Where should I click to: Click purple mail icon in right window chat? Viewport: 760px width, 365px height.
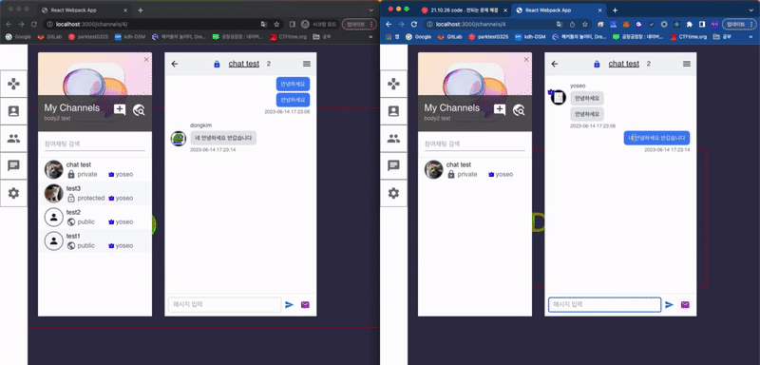click(x=685, y=305)
